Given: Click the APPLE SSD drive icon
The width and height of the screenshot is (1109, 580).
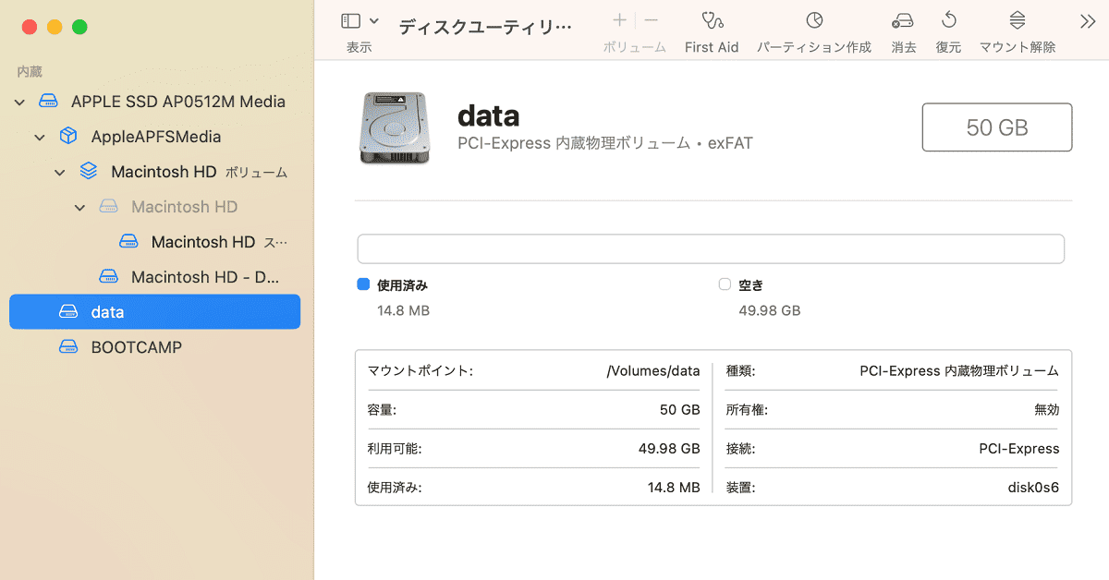Looking at the screenshot, I should pyautogui.click(x=48, y=102).
